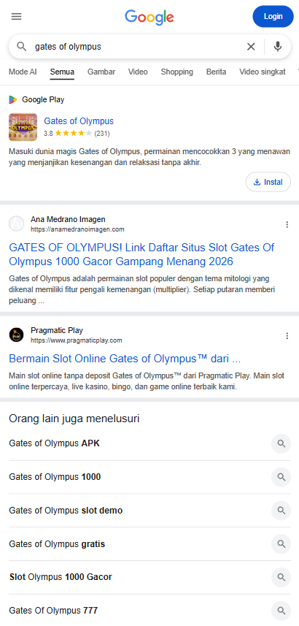This screenshot has height=626, width=299.
Task: Switch to the Video tab
Action: tap(138, 72)
